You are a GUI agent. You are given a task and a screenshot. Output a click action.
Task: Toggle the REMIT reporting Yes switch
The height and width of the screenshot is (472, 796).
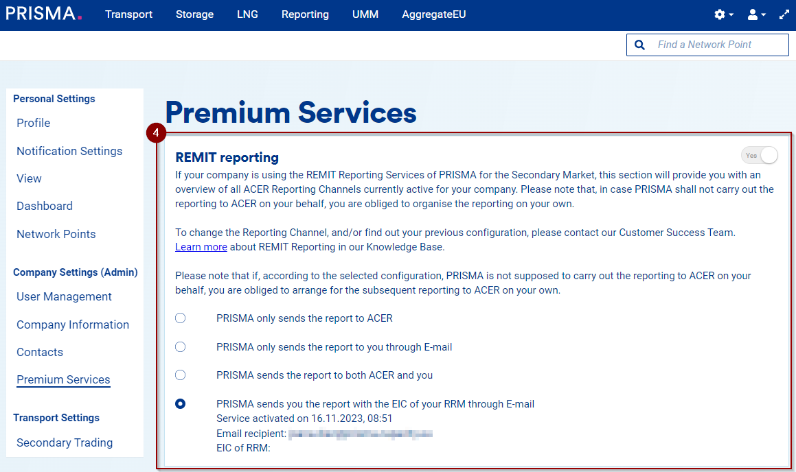(x=759, y=156)
